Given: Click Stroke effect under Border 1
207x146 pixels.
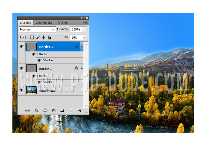Looking at the screenshot, I should 48,82.
